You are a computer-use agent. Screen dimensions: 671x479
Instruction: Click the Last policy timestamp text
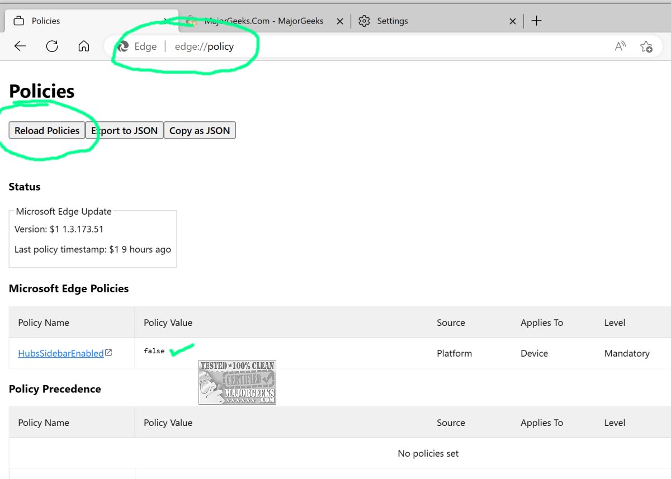tap(93, 249)
